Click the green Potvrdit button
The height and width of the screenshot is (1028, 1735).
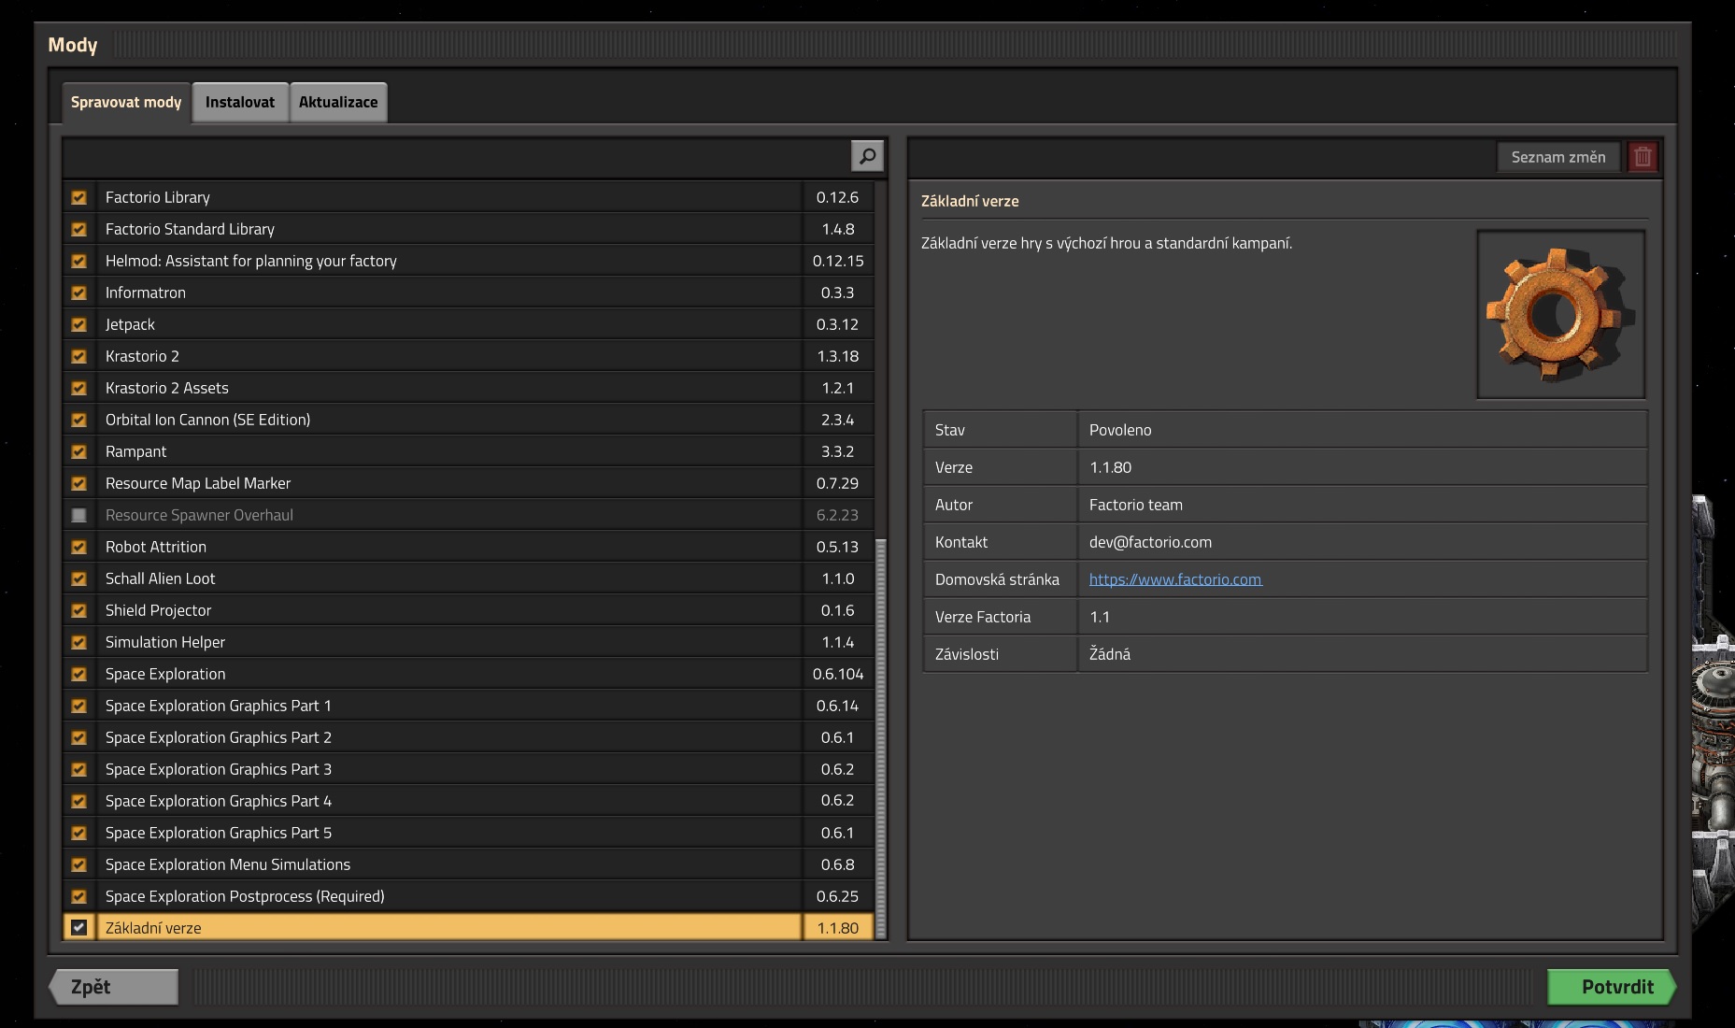(x=1612, y=987)
